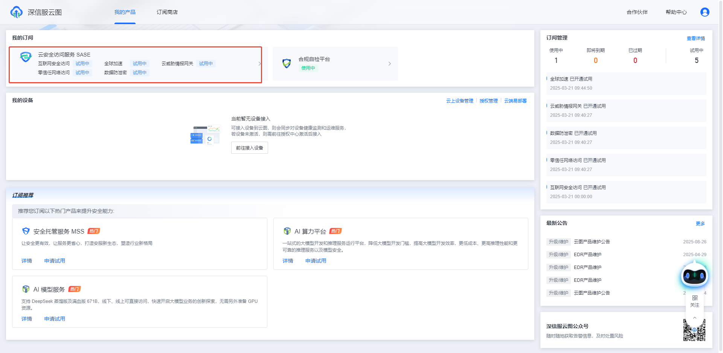Click the 关注 QR code icon
This screenshot has height=353, width=723.
pos(695,298)
